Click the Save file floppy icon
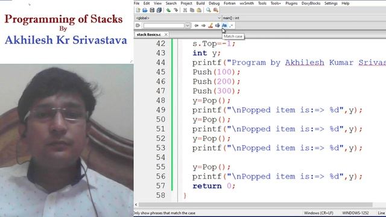 [x=152, y=10]
